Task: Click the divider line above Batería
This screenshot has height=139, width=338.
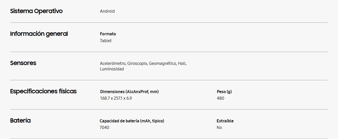Action: pyautogui.click(x=169, y=109)
